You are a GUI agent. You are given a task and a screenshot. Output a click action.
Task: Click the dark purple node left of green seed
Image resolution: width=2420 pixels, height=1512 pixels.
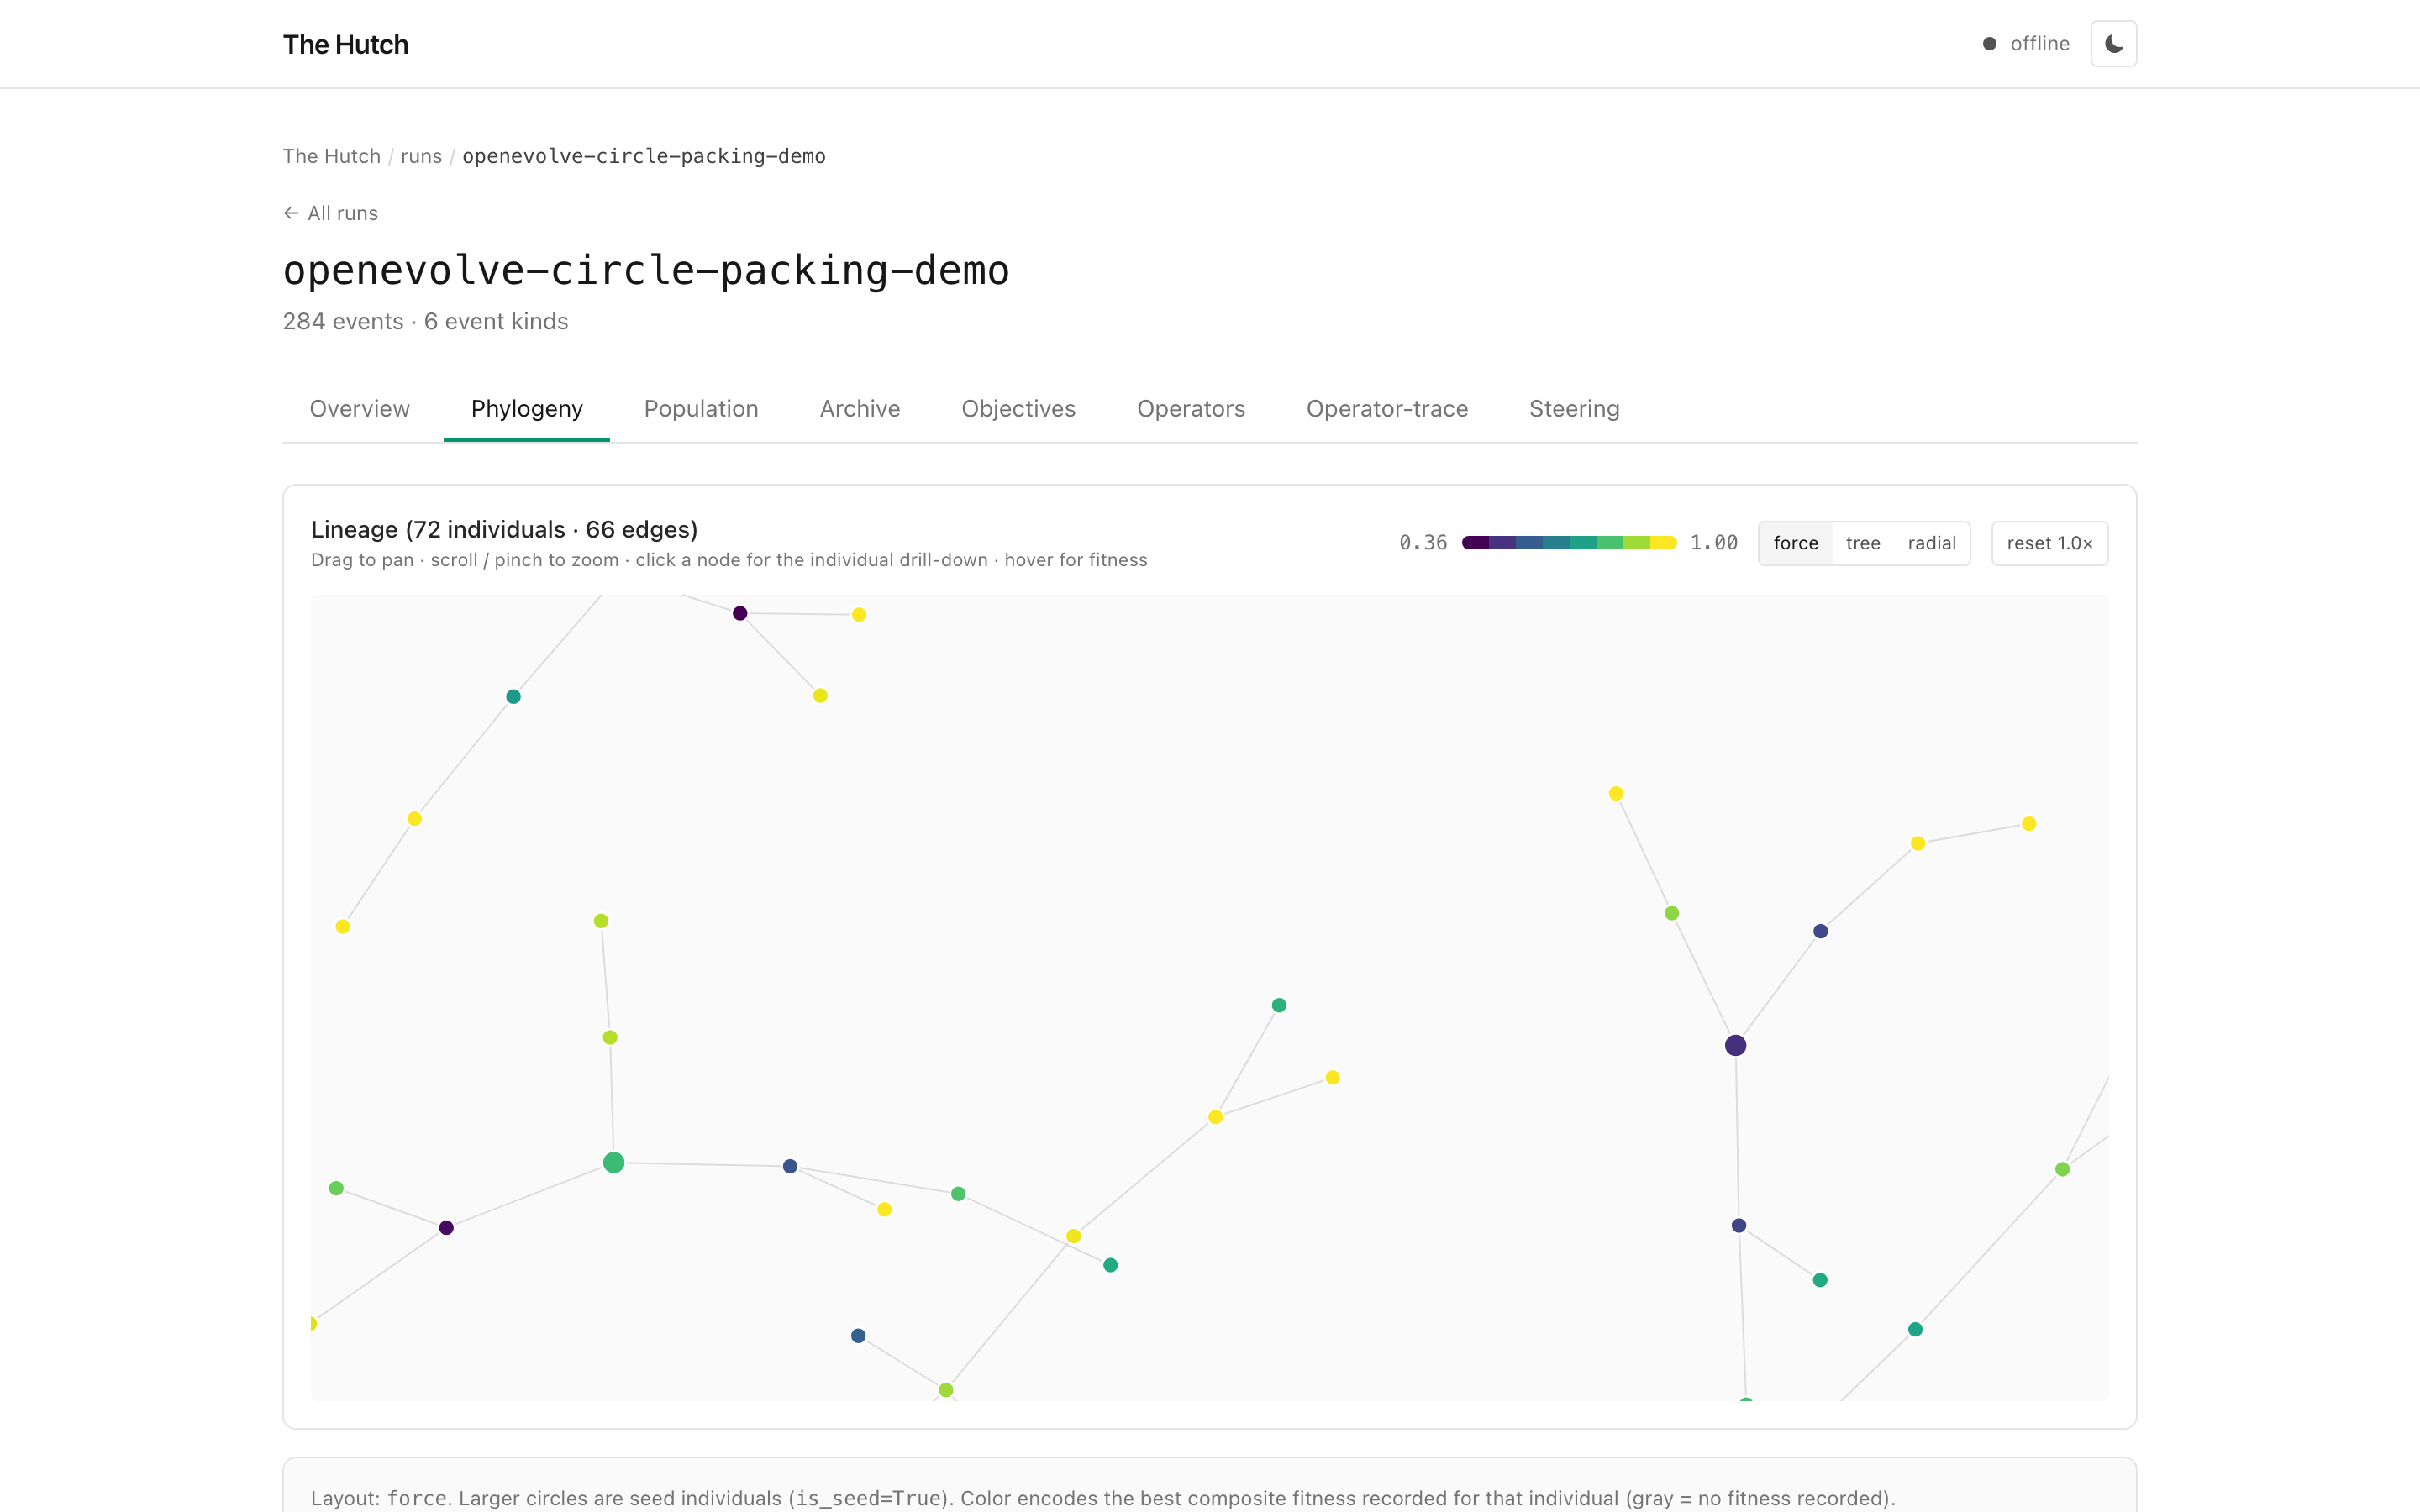(x=446, y=1227)
